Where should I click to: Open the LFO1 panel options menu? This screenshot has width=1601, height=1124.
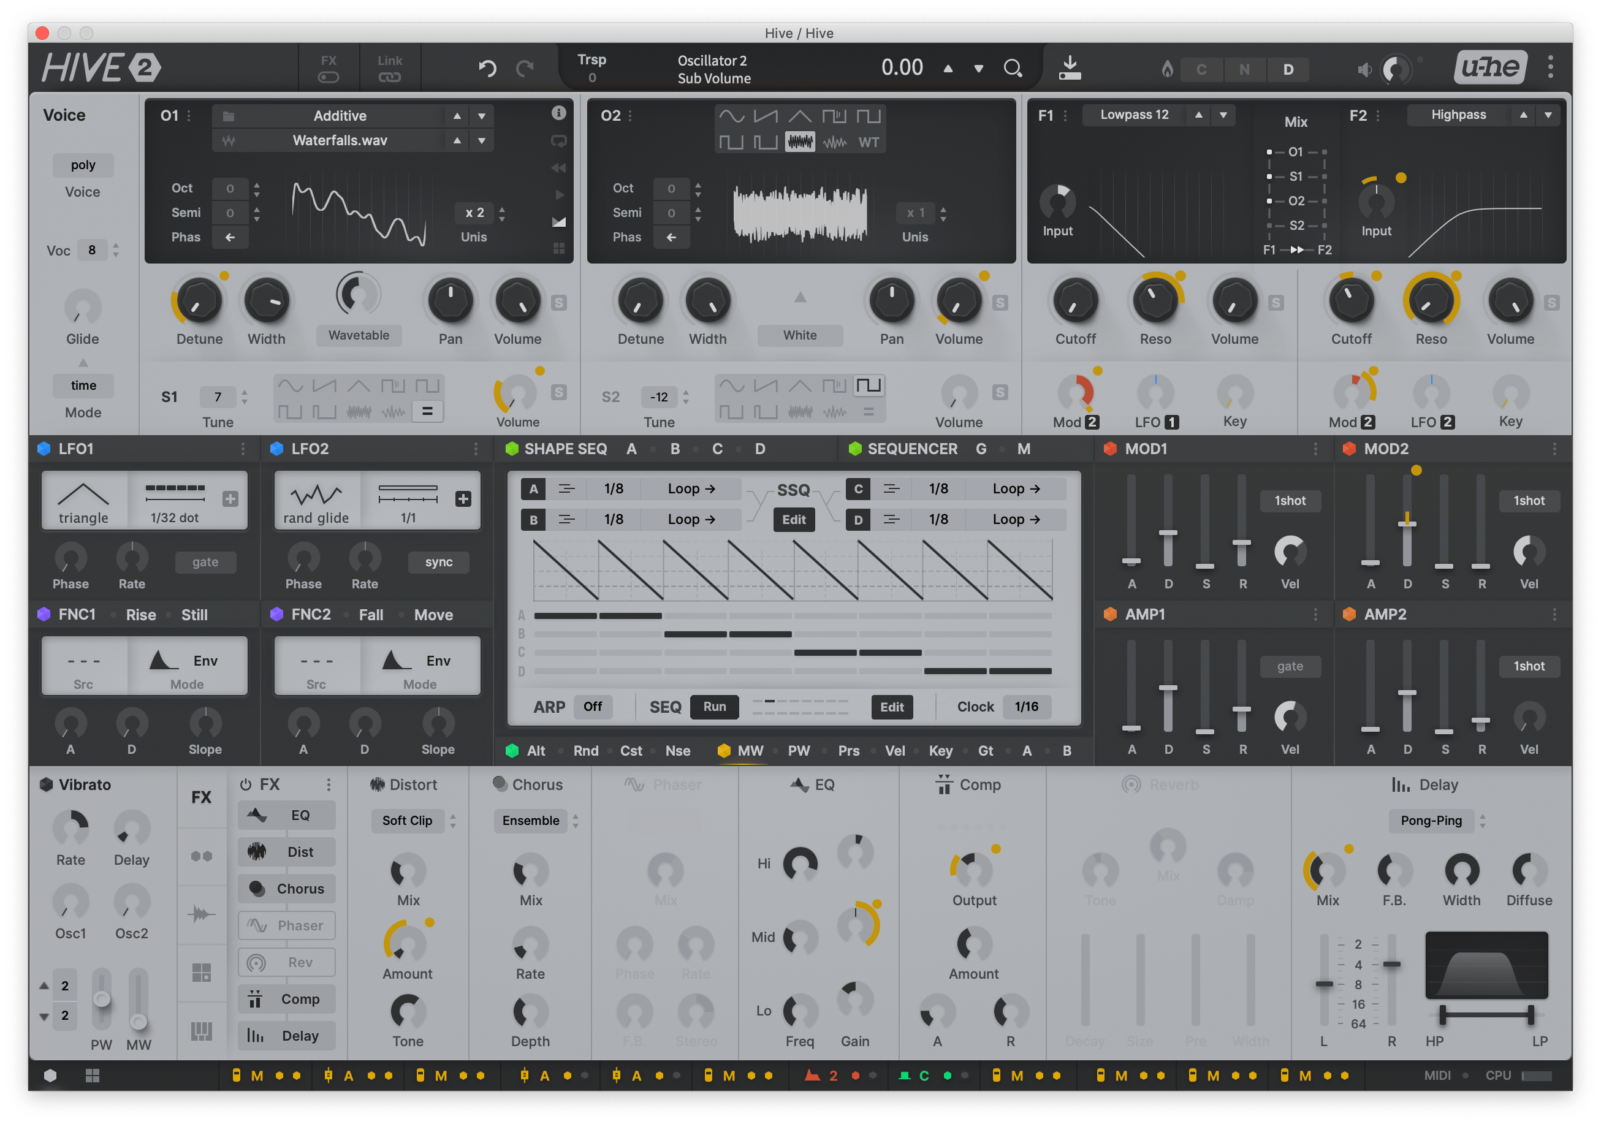tap(243, 449)
